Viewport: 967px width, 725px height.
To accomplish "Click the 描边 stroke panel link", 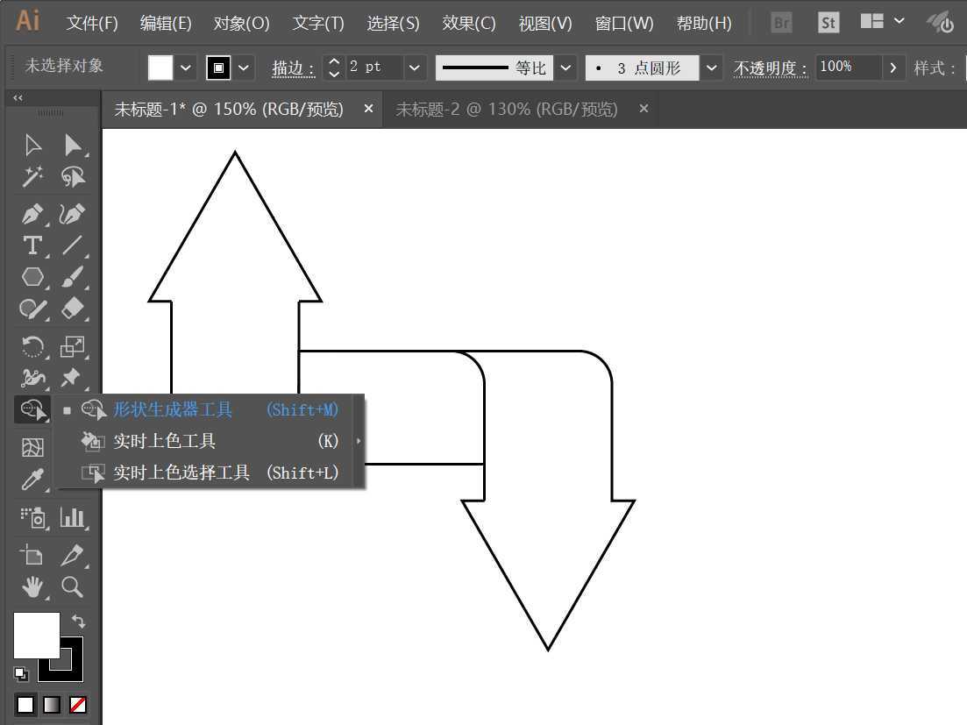I will (x=293, y=68).
